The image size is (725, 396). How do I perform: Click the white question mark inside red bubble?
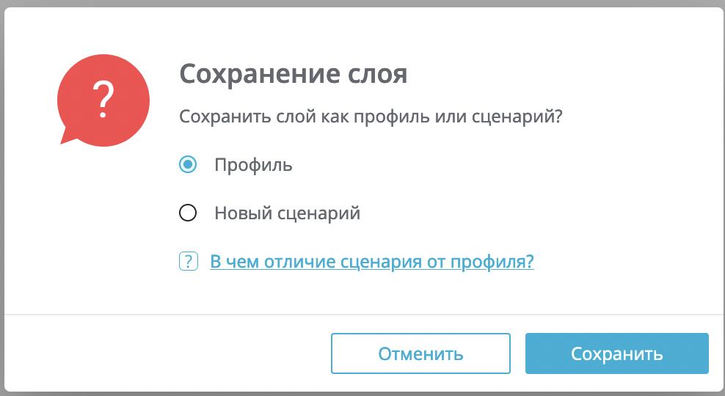coord(103,99)
